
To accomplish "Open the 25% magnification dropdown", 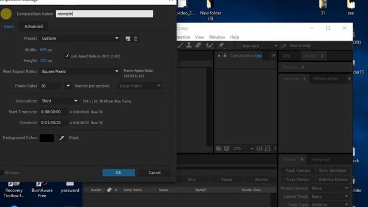I will (x=243, y=149).
